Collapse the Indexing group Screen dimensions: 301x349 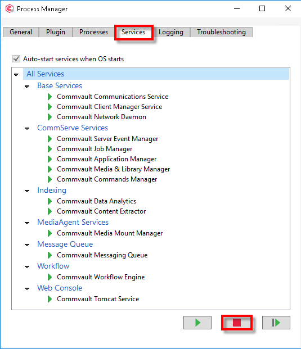[27, 191]
